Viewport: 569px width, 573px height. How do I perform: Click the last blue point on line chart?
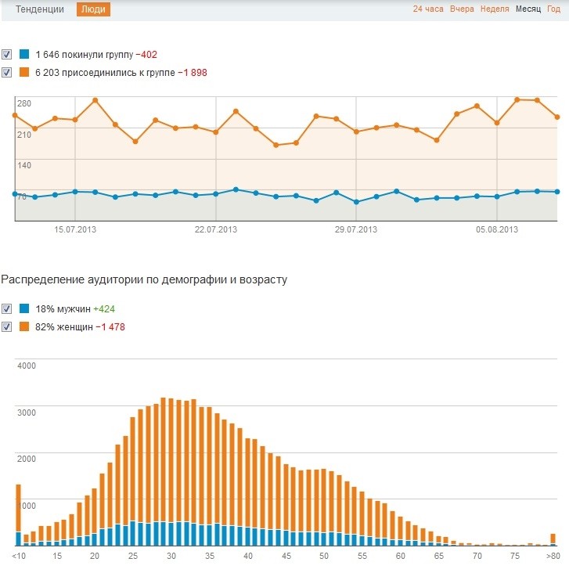pos(556,191)
